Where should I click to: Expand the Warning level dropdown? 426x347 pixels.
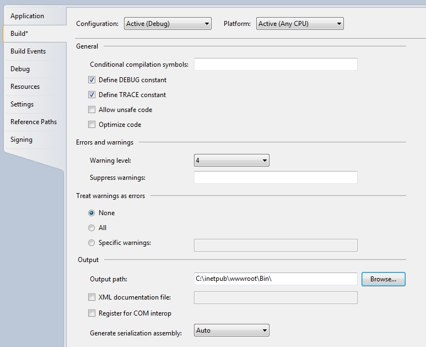point(231,161)
